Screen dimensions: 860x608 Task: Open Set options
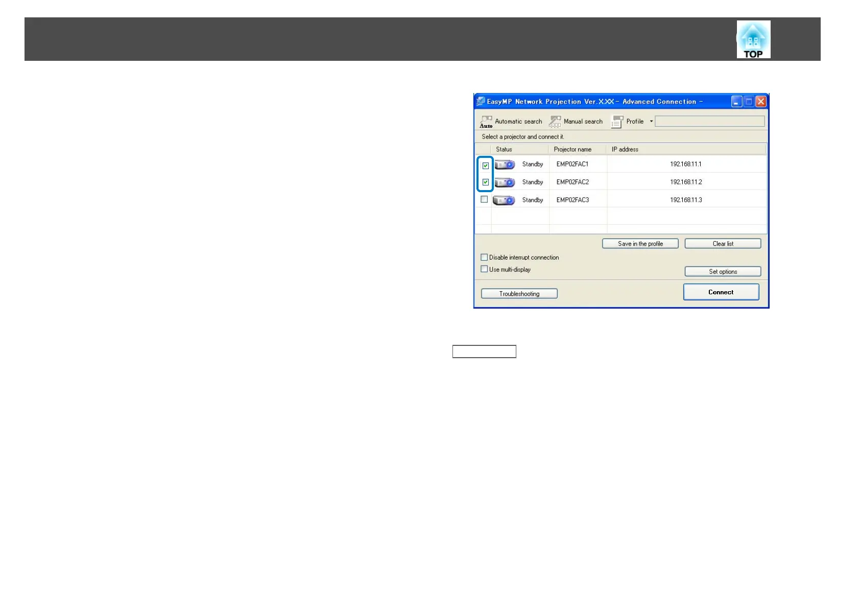(723, 271)
